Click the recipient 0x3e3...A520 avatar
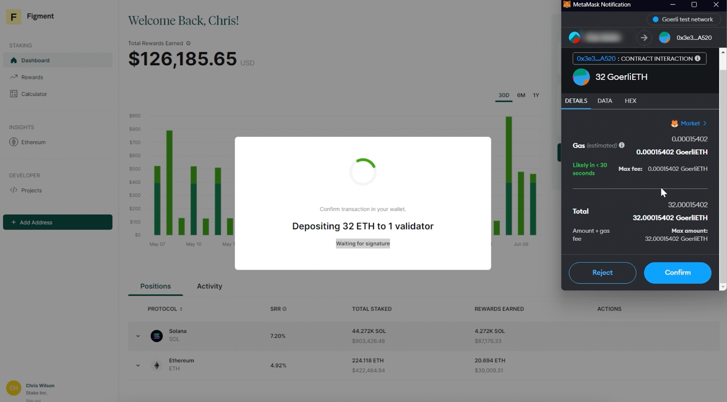Image resolution: width=727 pixels, height=402 pixels. [665, 38]
